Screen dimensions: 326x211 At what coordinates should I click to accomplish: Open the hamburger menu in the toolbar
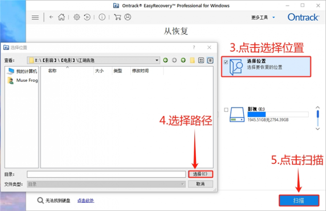click(x=35, y=17)
